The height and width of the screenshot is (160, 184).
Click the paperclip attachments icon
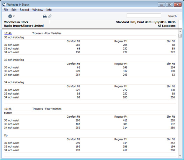point(50,16)
